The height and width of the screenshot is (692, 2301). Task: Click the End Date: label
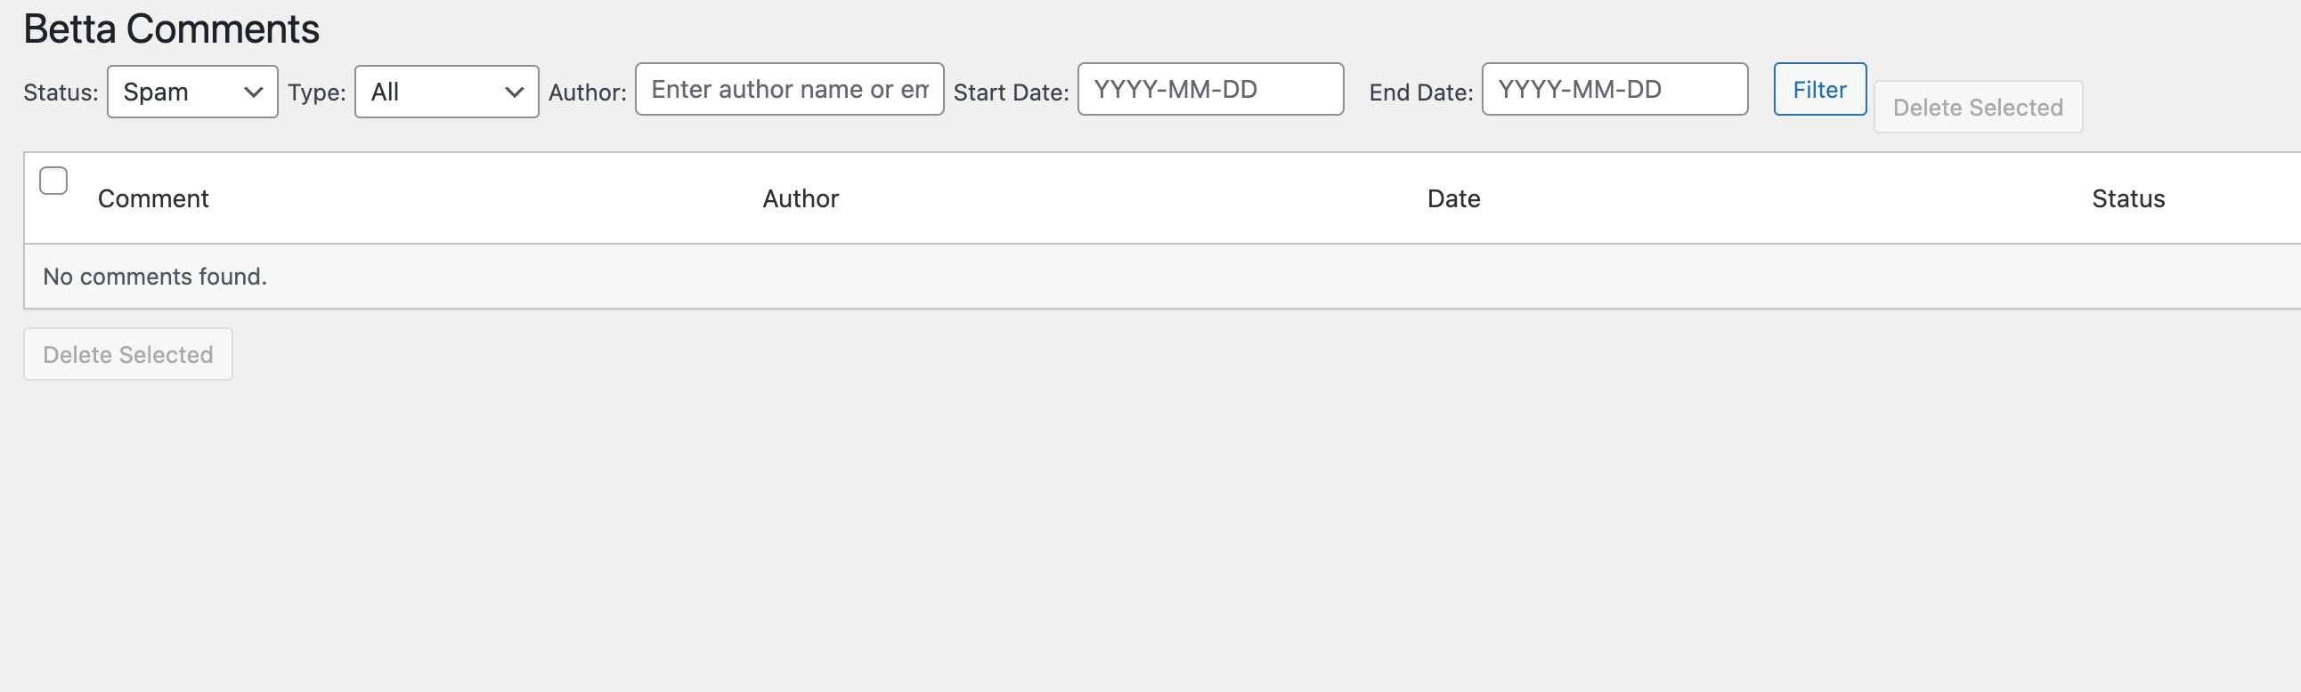pyautogui.click(x=1420, y=92)
